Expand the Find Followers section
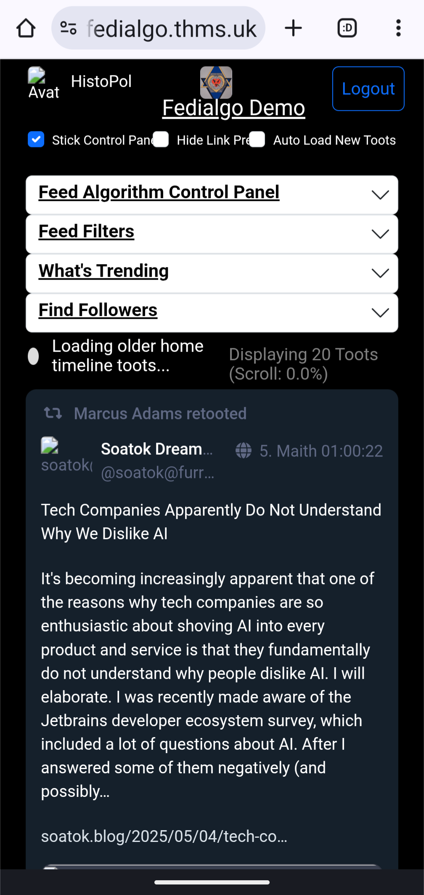This screenshot has height=895, width=424. pos(212,313)
